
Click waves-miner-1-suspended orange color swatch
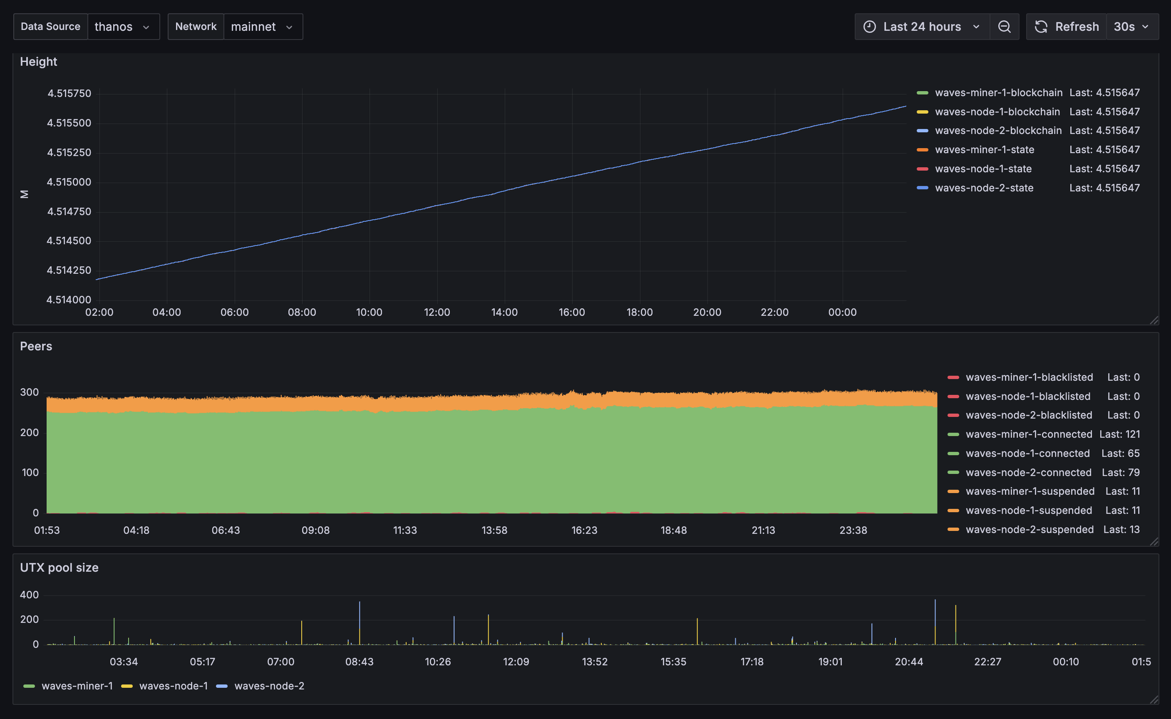click(x=953, y=491)
